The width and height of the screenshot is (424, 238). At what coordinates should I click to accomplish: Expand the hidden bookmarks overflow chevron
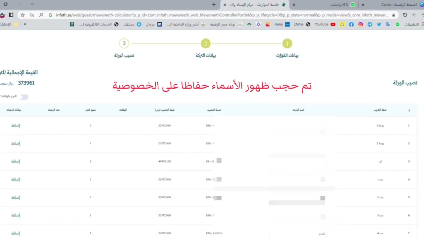click(25, 24)
